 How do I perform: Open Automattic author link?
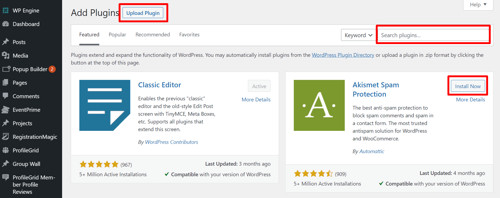pos(372,151)
